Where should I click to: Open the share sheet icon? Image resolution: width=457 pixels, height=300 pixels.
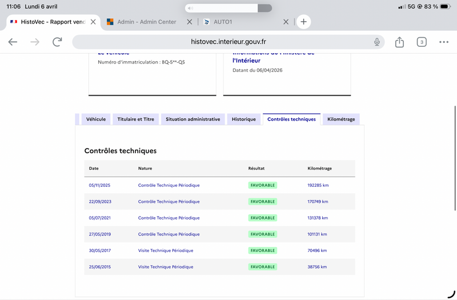pyautogui.click(x=399, y=42)
